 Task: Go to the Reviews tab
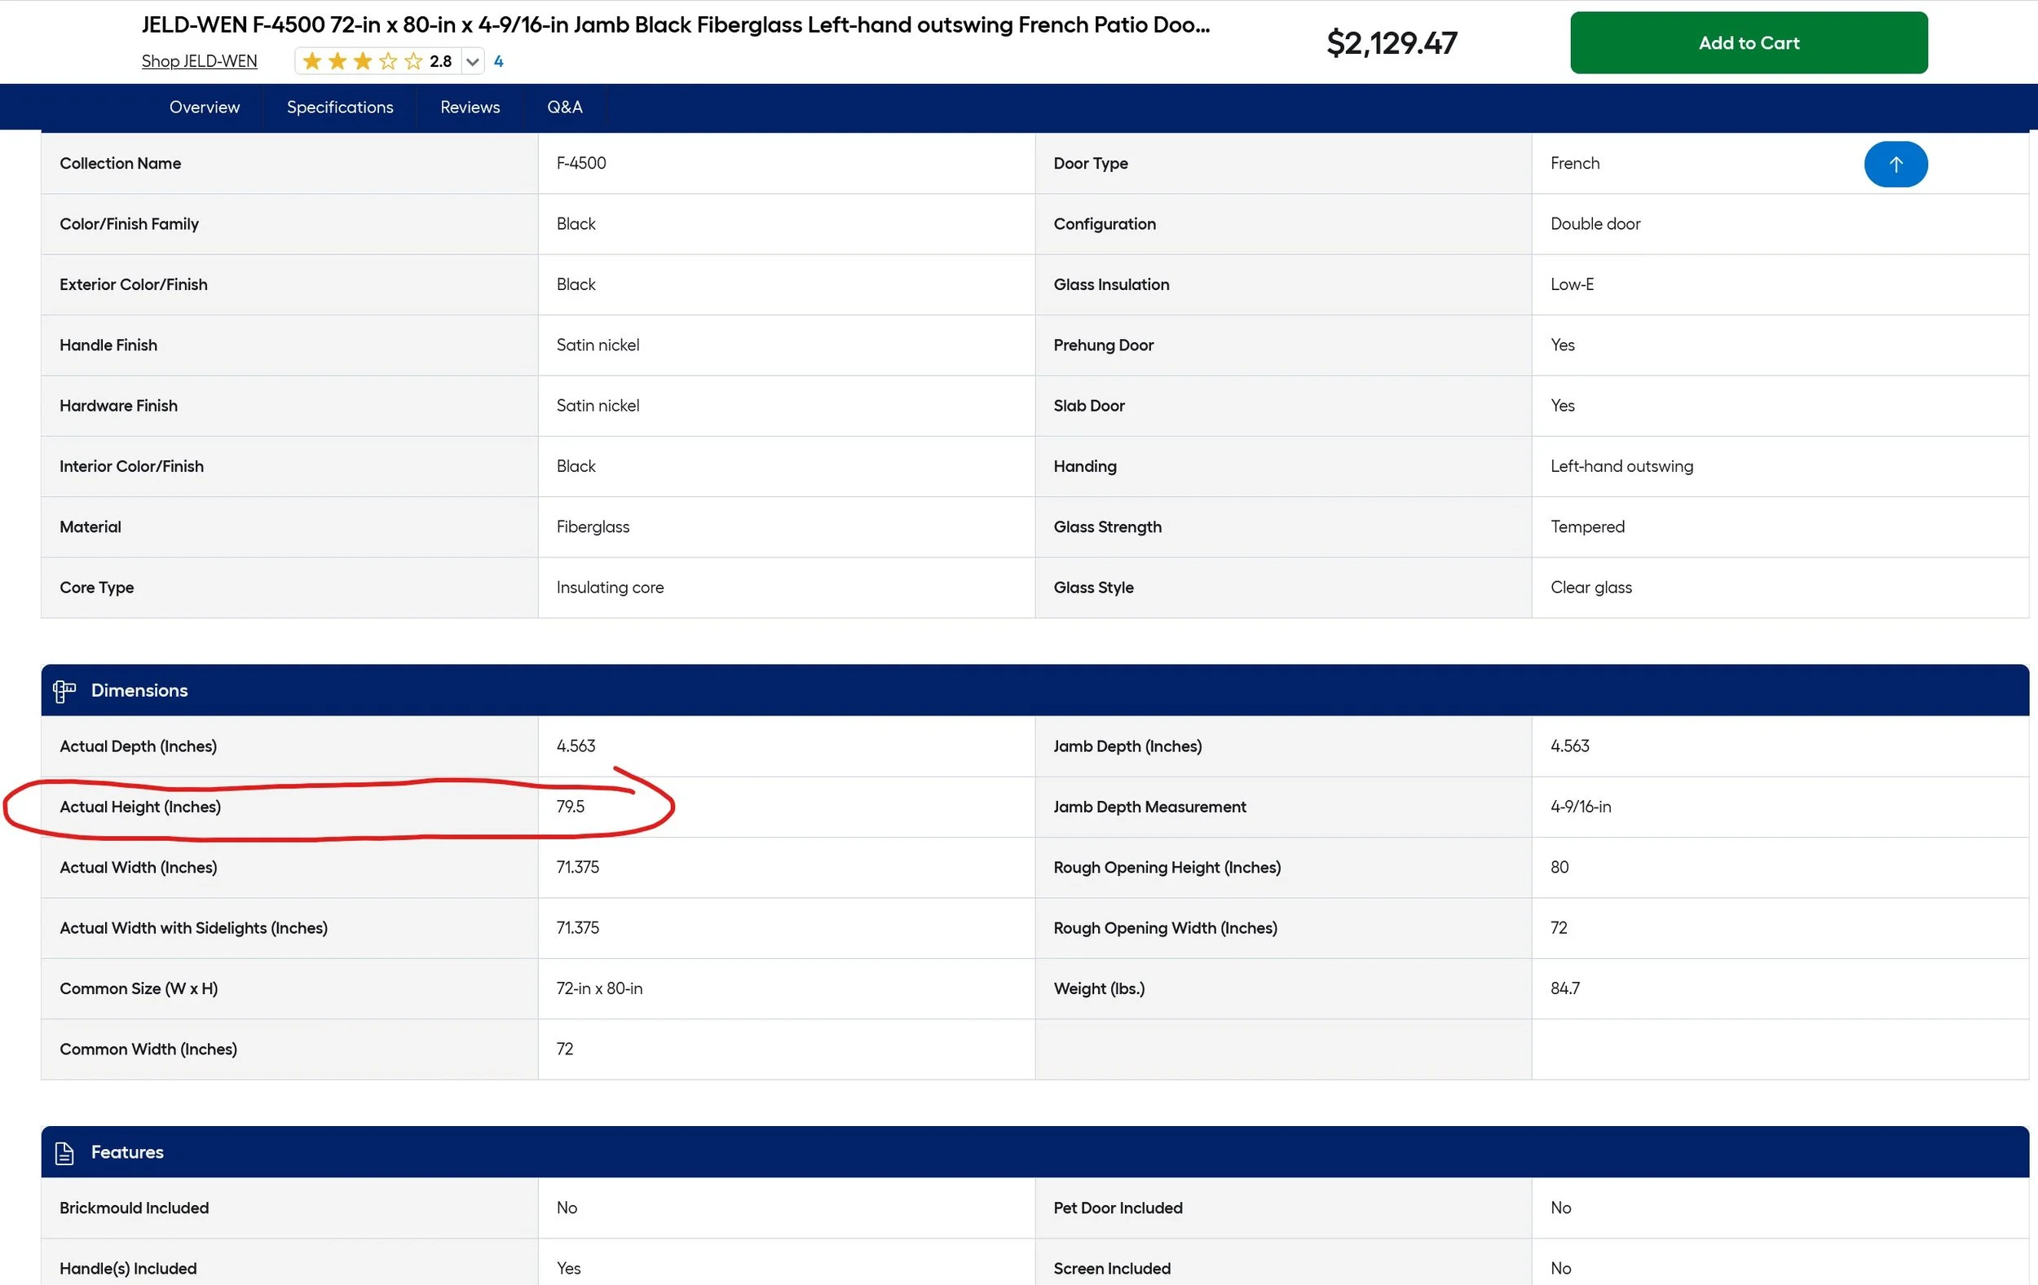click(470, 108)
